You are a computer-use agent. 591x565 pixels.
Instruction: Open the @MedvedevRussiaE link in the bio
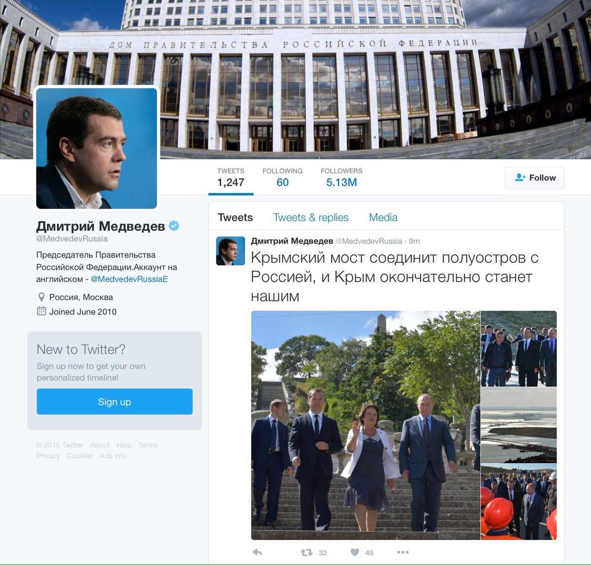coord(129,279)
